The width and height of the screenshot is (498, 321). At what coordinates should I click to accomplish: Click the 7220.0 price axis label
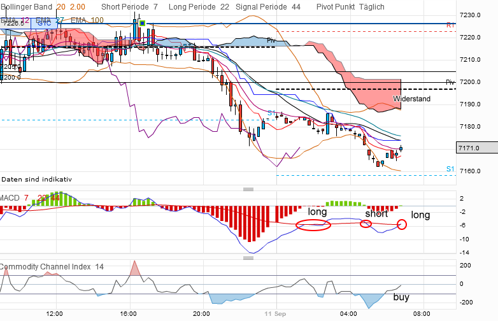(470, 37)
